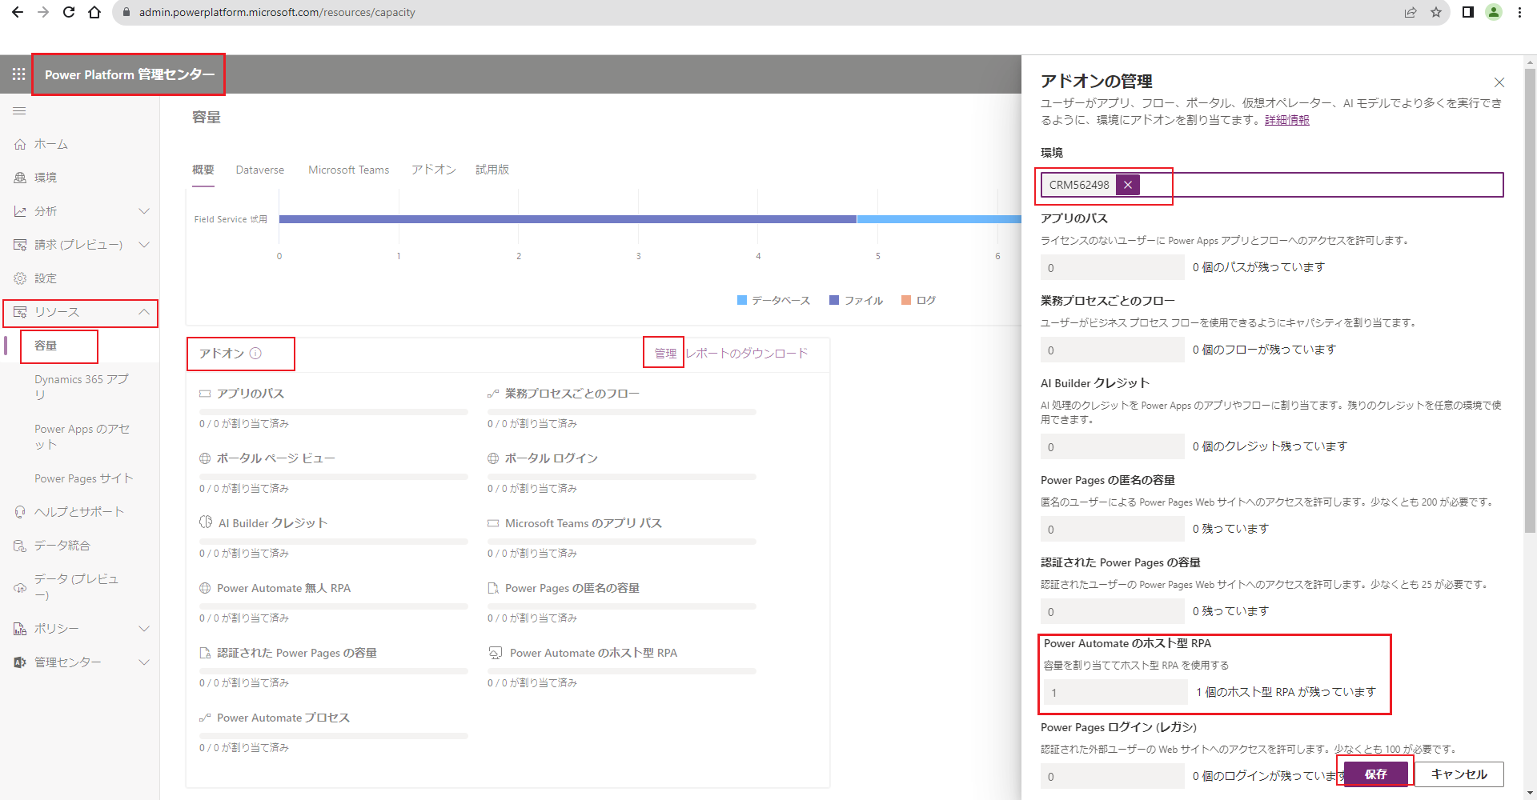Click the info icon beside アドオン

tap(255, 354)
